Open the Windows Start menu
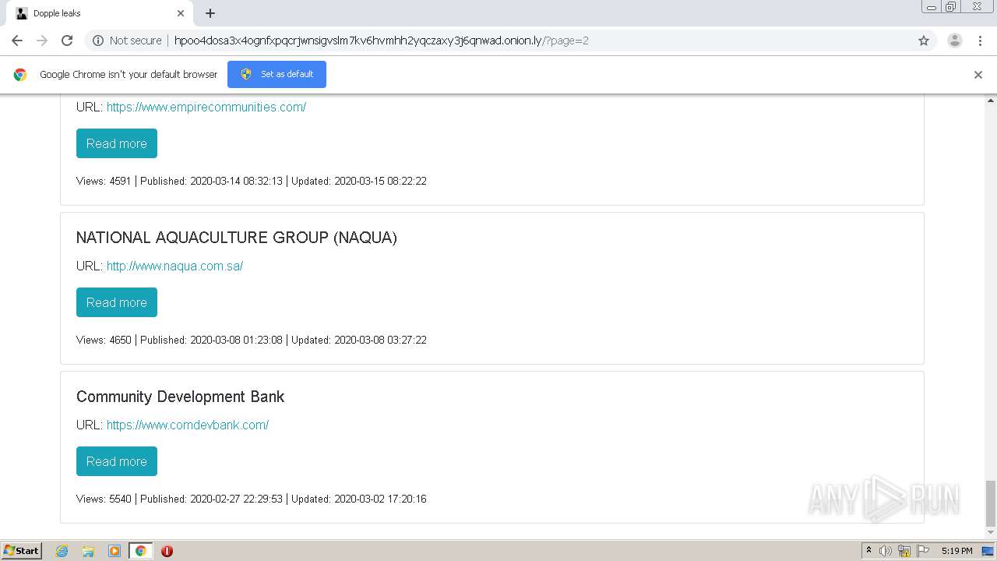The height and width of the screenshot is (561, 997). 22,551
